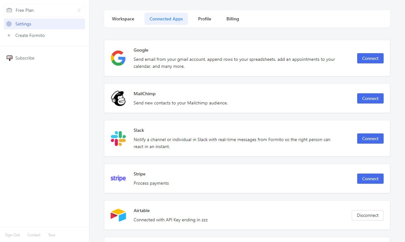Open the Profile tab
This screenshot has width=405, height=242.
[204, 19]
